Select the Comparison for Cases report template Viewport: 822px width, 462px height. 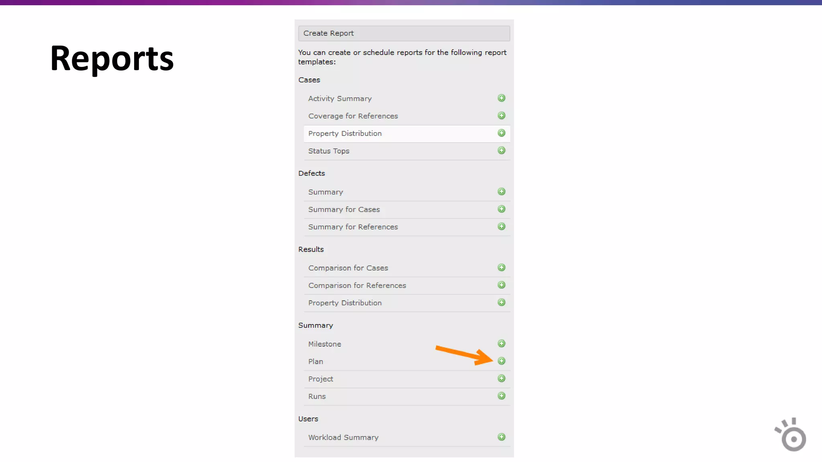[348, 268]
